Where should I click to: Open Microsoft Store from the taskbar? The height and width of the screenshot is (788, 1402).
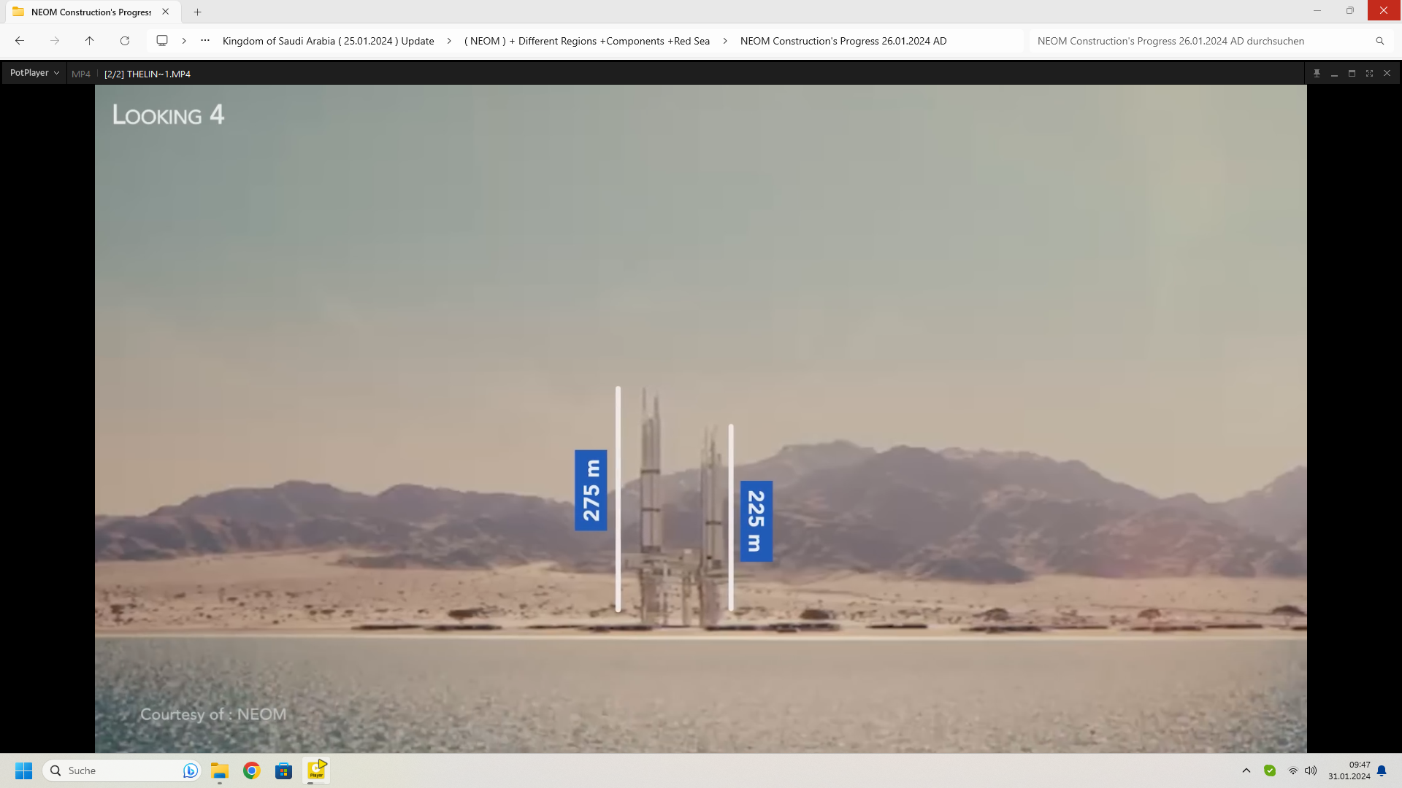[x=284, y=770]
